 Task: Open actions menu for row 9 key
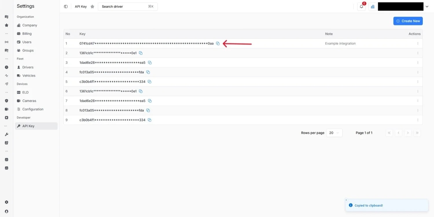point(418,120)
